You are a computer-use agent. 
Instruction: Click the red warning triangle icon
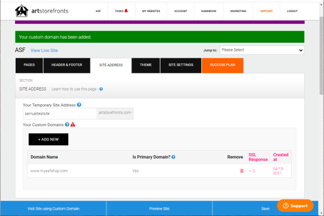pos(73,125)
